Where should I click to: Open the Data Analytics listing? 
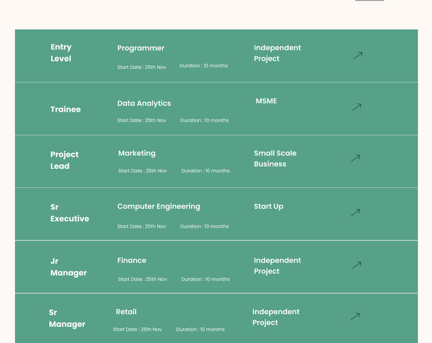(144, 103)
